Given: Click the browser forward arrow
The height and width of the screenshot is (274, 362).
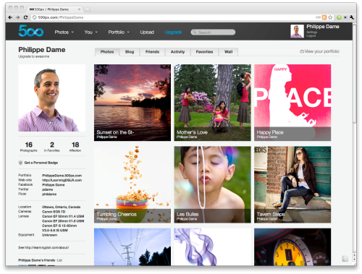Looking at the screenshot, I should coord(17,17).
